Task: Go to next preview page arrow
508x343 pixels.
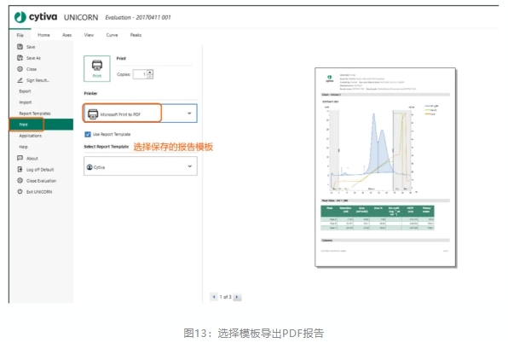Action: coord(237,297)
